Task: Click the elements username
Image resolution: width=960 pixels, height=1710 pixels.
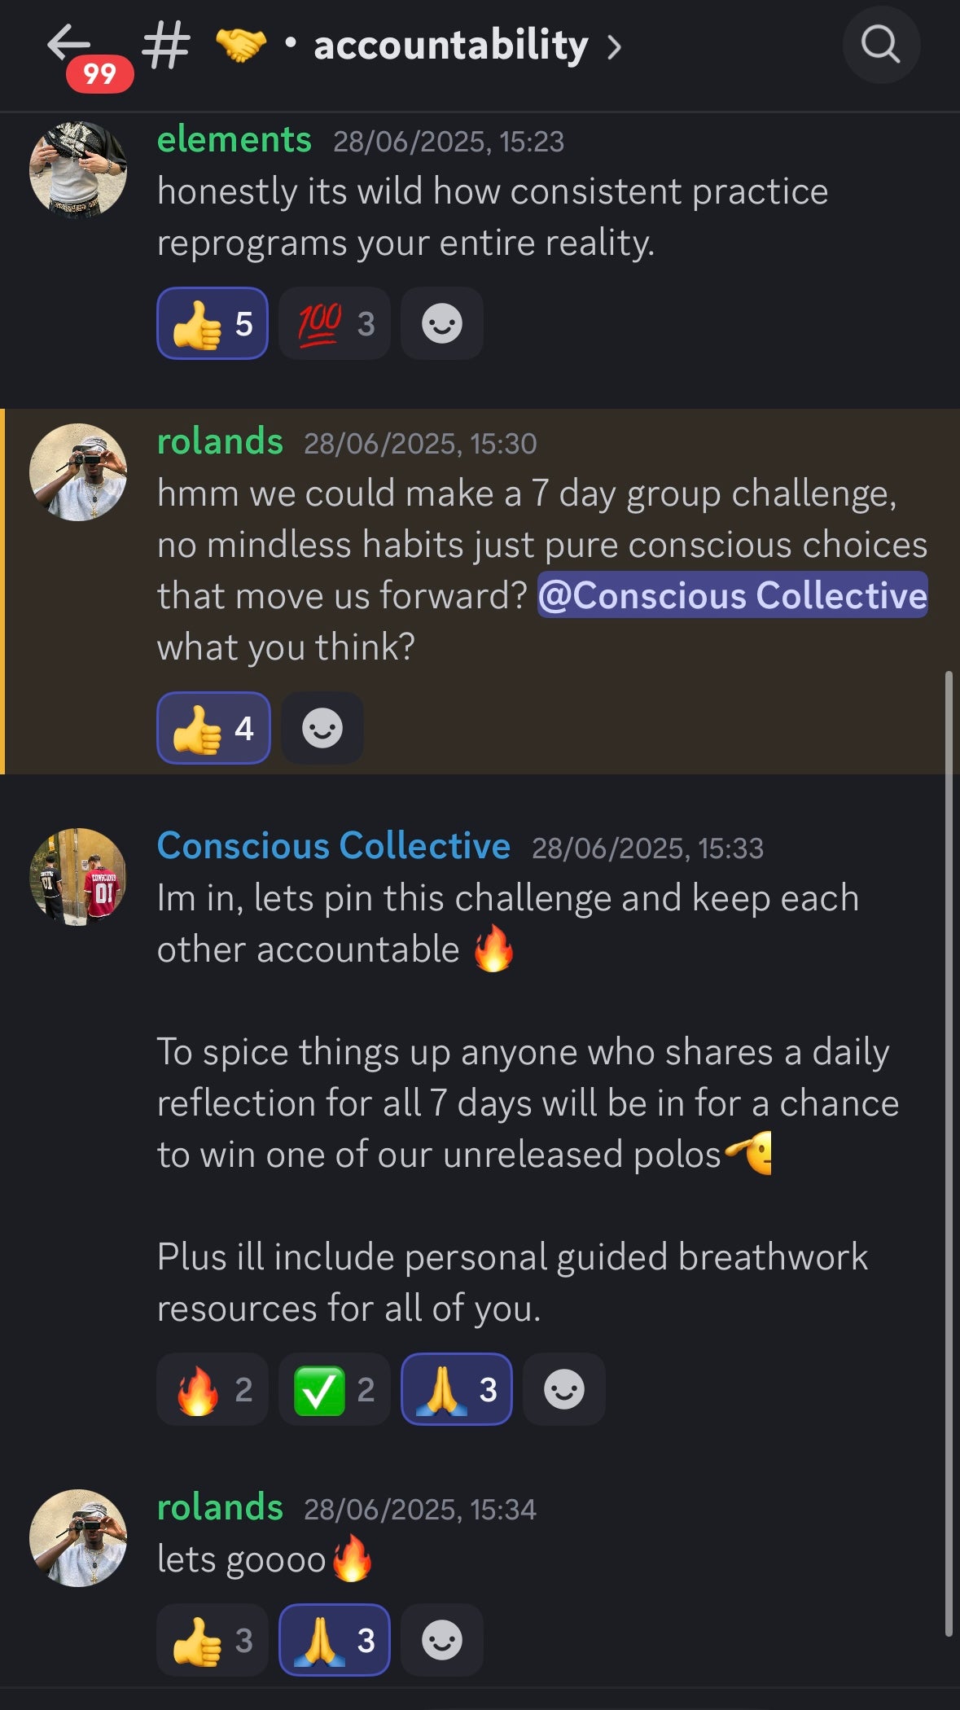Action: click(x=235, y=140)
